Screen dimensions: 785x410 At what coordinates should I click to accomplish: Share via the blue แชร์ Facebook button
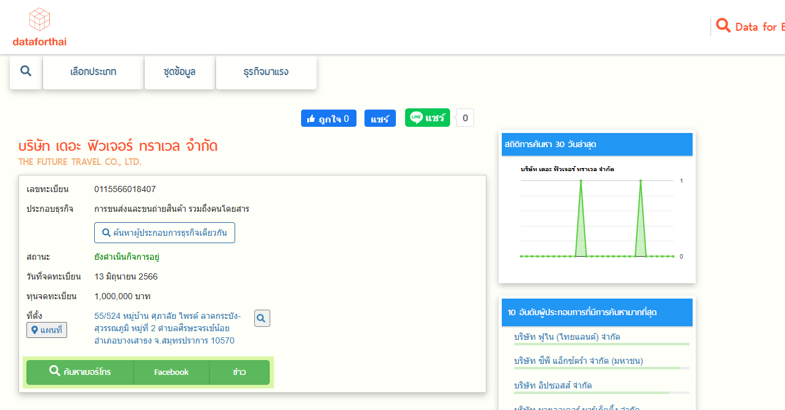[x=380, y=119]
